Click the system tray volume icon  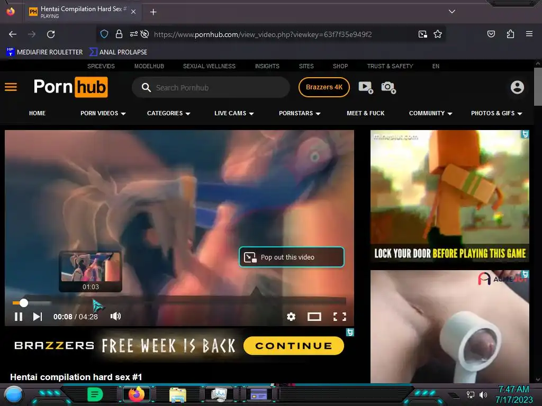(x=483, y=394)
